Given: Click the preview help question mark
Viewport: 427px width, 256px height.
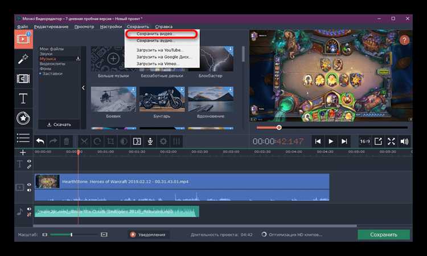Looking at the screenshot, I should pos(404,40).
